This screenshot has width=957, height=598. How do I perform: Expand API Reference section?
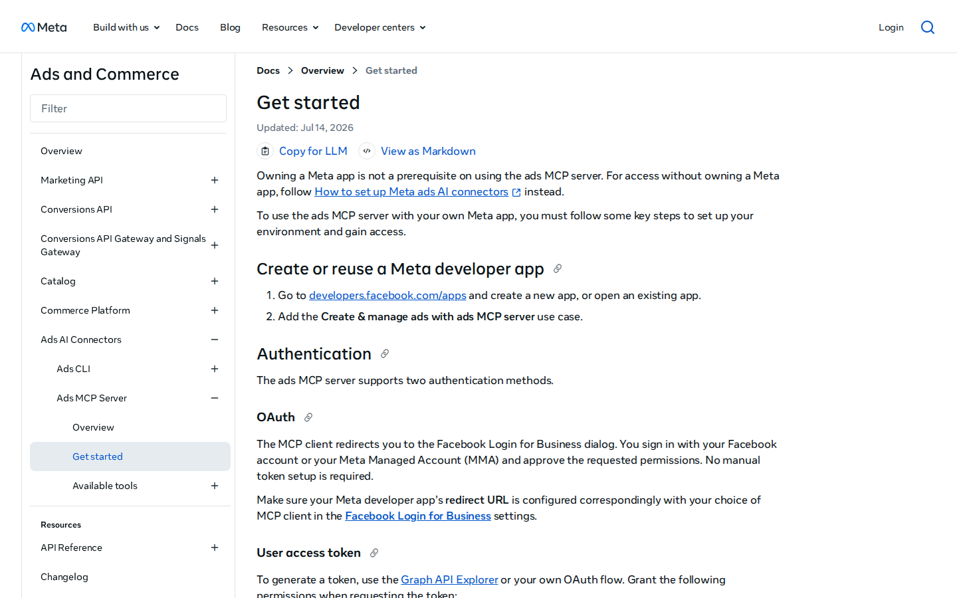point(215,548)
